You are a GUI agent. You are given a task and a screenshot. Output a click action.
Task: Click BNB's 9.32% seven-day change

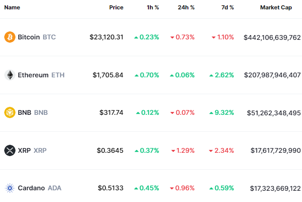coord(224,112)
